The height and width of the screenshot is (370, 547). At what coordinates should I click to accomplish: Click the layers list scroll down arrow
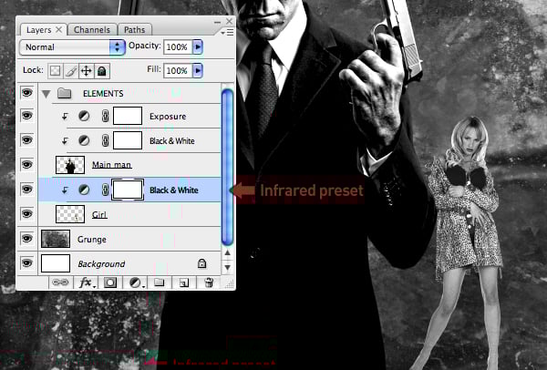227,268
